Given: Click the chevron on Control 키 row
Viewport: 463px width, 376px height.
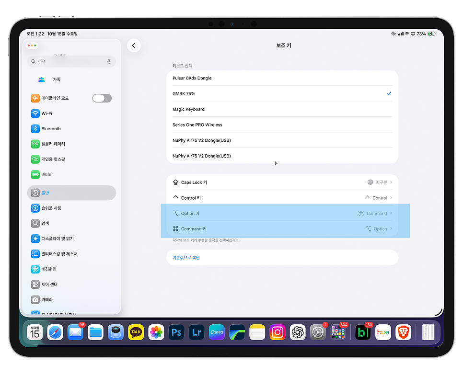Looking at the screenshot, I should click(x=391, y=198).
